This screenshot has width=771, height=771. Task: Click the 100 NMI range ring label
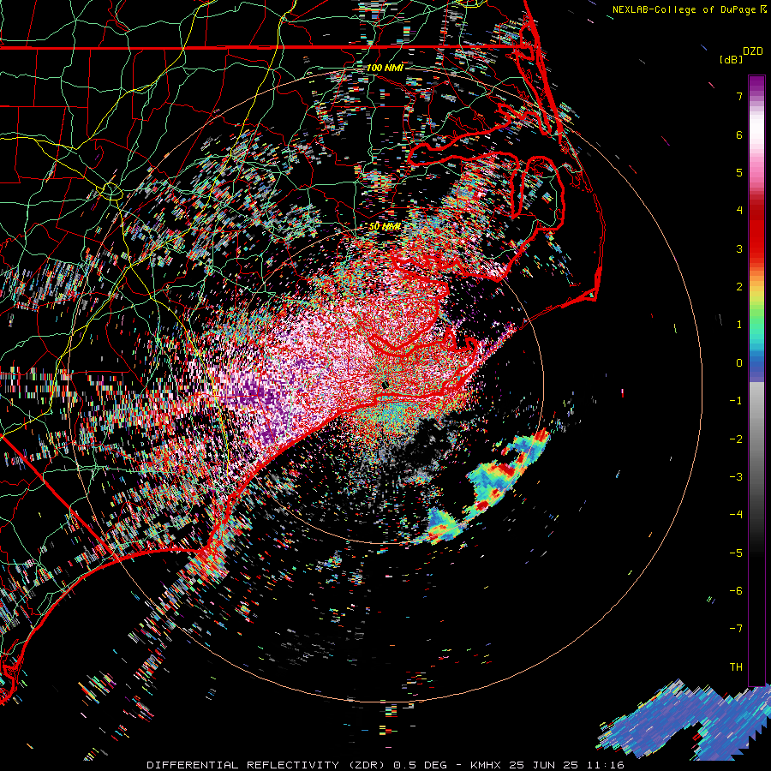click(385, 68)
